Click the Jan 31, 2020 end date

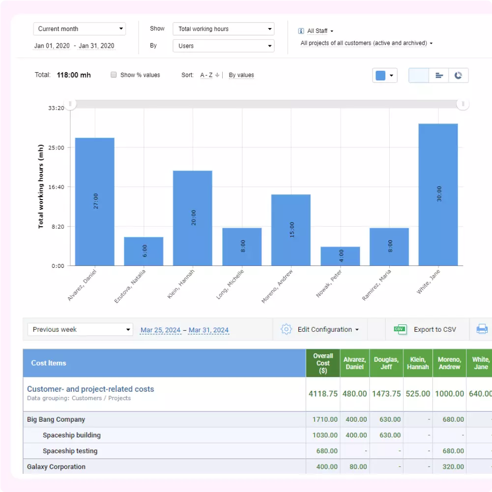96,46
